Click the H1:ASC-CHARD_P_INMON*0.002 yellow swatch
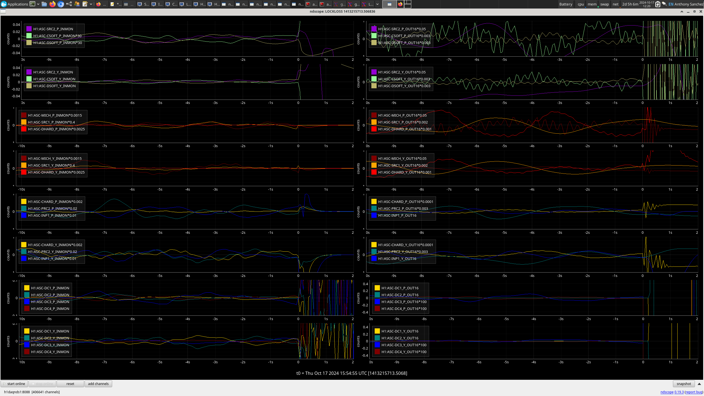704x396 pixels. [x=24, y=201]
